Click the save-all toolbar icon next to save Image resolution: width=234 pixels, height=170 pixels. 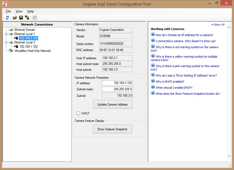[x=27, y=17]
